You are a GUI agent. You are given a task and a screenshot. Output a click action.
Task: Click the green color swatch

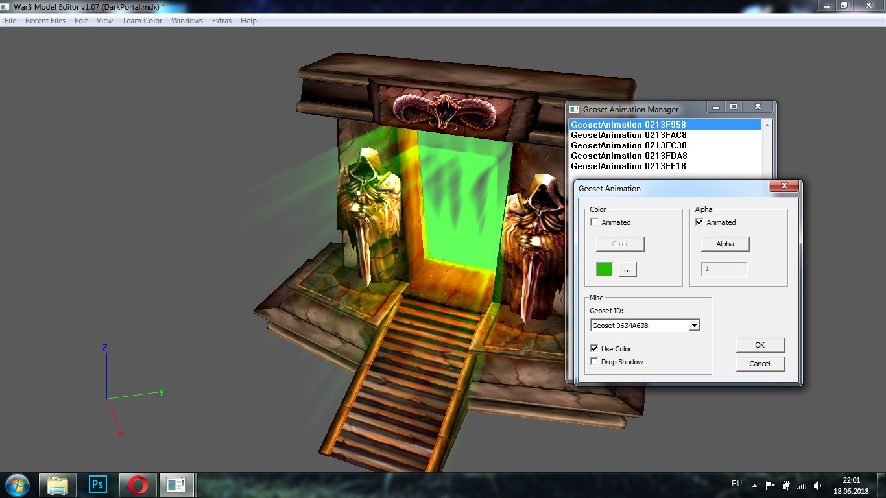click(x=605, y=269)
